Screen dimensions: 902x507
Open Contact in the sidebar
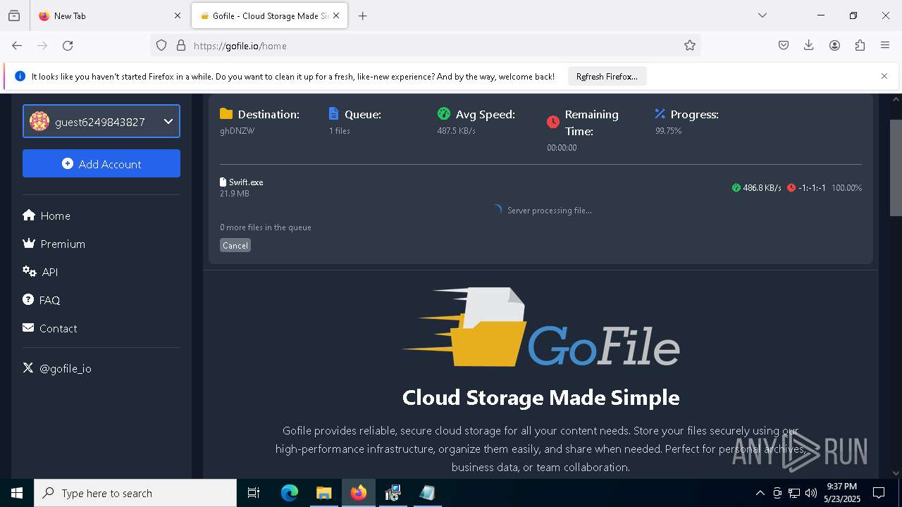[50, 328]
